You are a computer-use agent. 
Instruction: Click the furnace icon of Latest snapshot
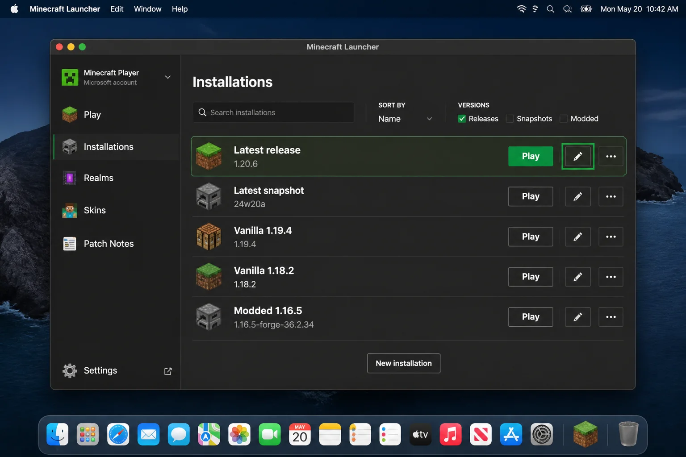(209, 196)
